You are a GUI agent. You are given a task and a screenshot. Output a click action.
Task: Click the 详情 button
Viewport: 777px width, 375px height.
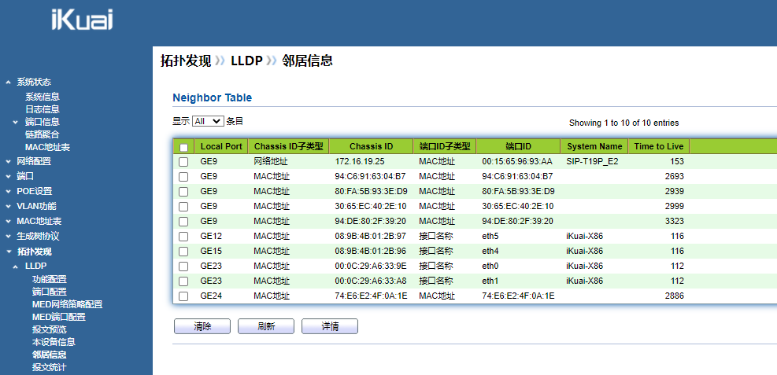[x=330, y=326]
